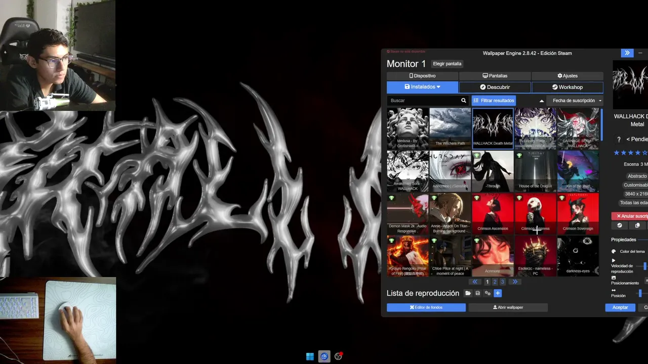Open the Windows Start menu

[310, 356]
